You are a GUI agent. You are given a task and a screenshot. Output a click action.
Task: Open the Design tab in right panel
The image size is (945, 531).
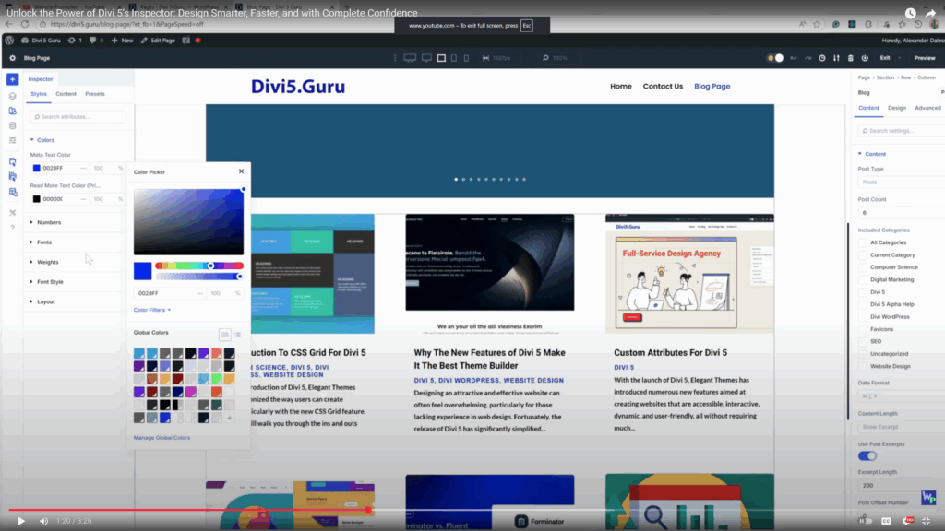pyautogui.click(x=897, y=108)
